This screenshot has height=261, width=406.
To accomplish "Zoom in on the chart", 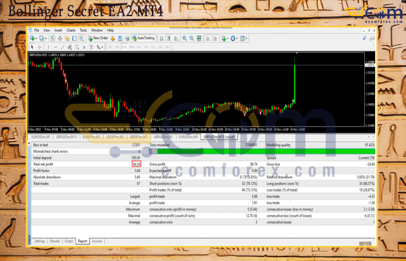I will (x=184, y=38).
